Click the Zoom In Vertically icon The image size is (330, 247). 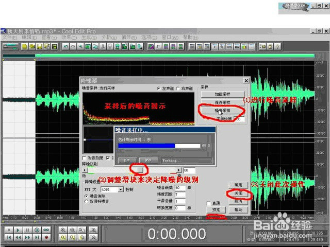tap(93, 230)
